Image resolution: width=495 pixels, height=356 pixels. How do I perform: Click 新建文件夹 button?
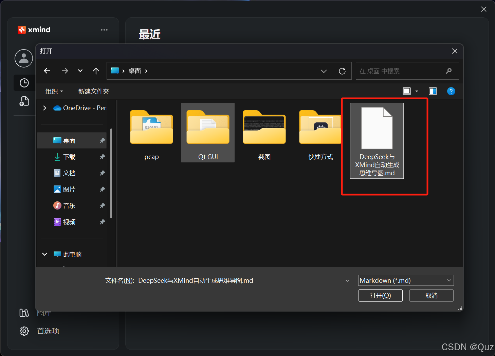point(94,91)
